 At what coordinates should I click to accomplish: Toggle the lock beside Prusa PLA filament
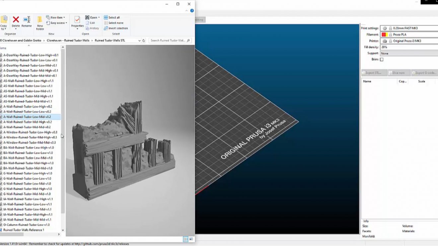(x=390, y=34)
